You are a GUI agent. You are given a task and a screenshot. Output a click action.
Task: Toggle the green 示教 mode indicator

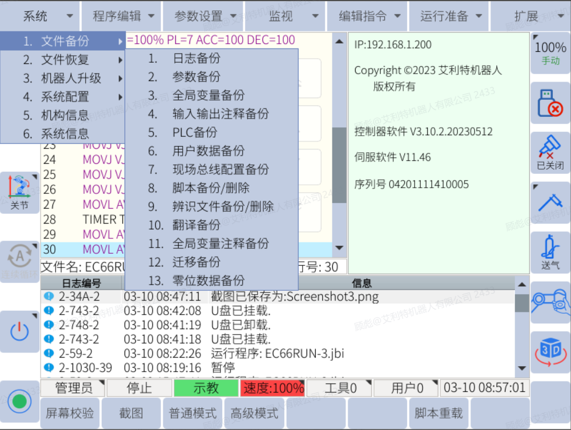(x=206, y=388)
